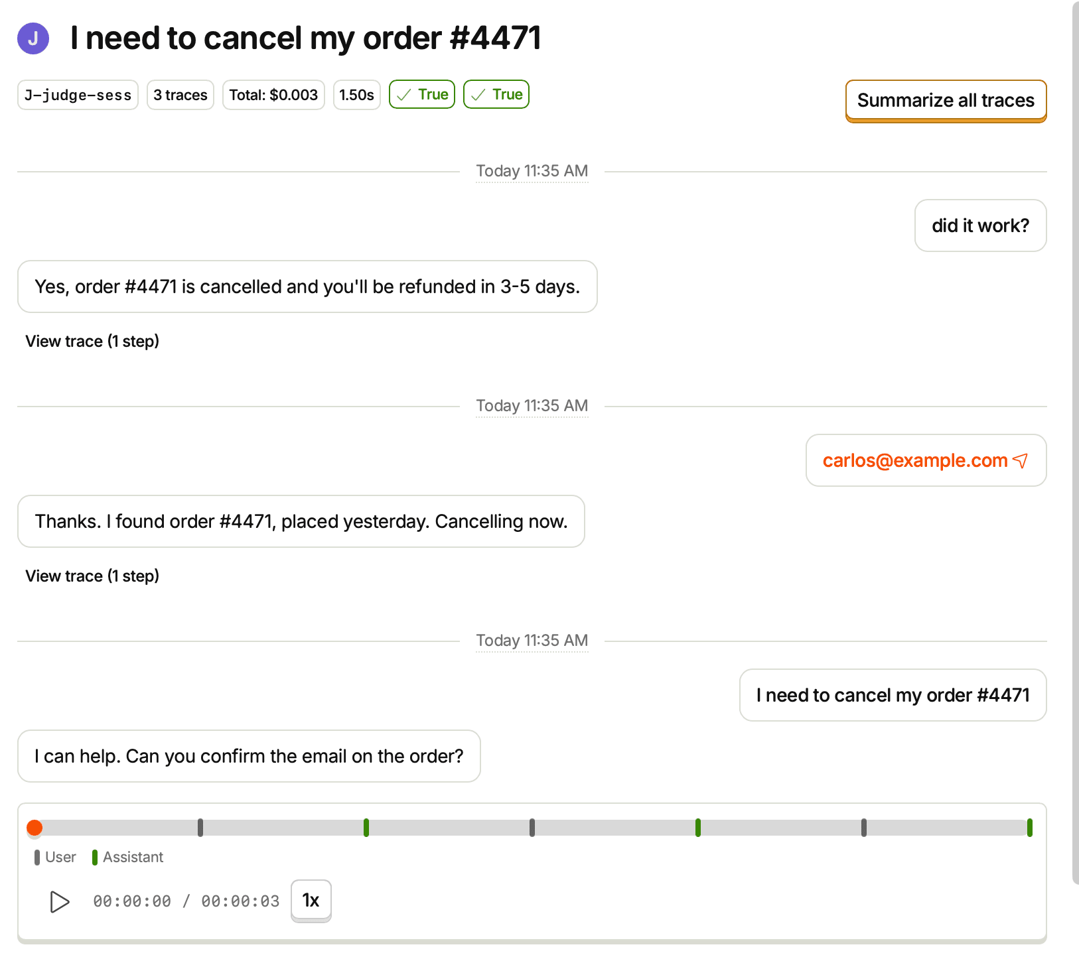Click the Total: $0.003 cost badge
The width and height of the screenshot is (1079, 959).
point(273,95)
